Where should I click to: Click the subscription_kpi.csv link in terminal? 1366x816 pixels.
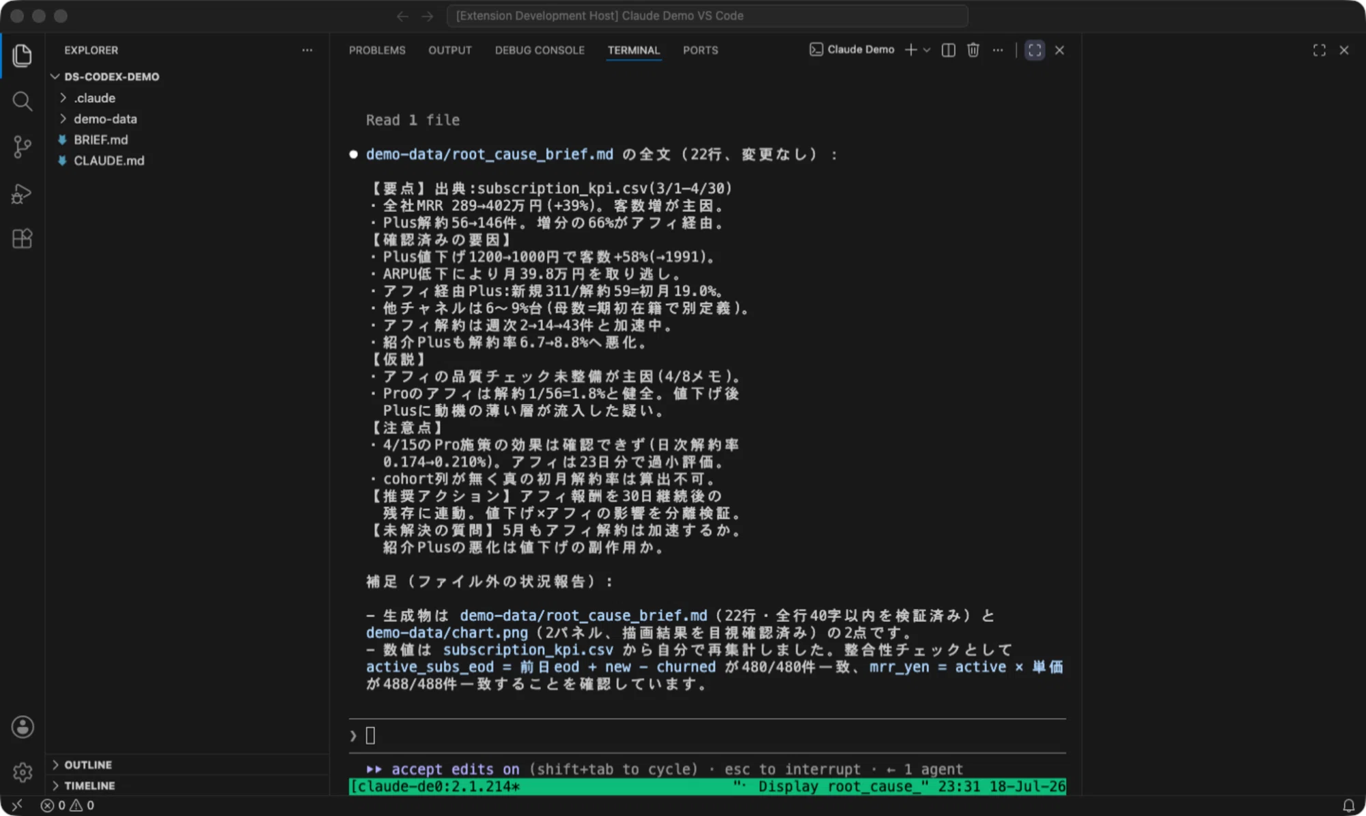[528, 650]
